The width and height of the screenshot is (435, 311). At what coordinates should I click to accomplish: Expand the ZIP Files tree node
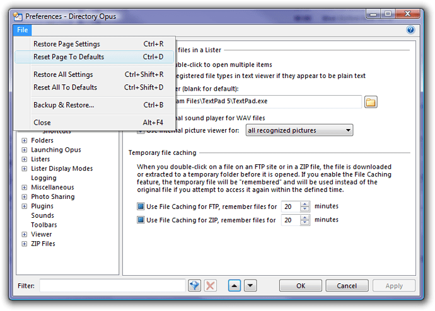[x=25, y=244]
